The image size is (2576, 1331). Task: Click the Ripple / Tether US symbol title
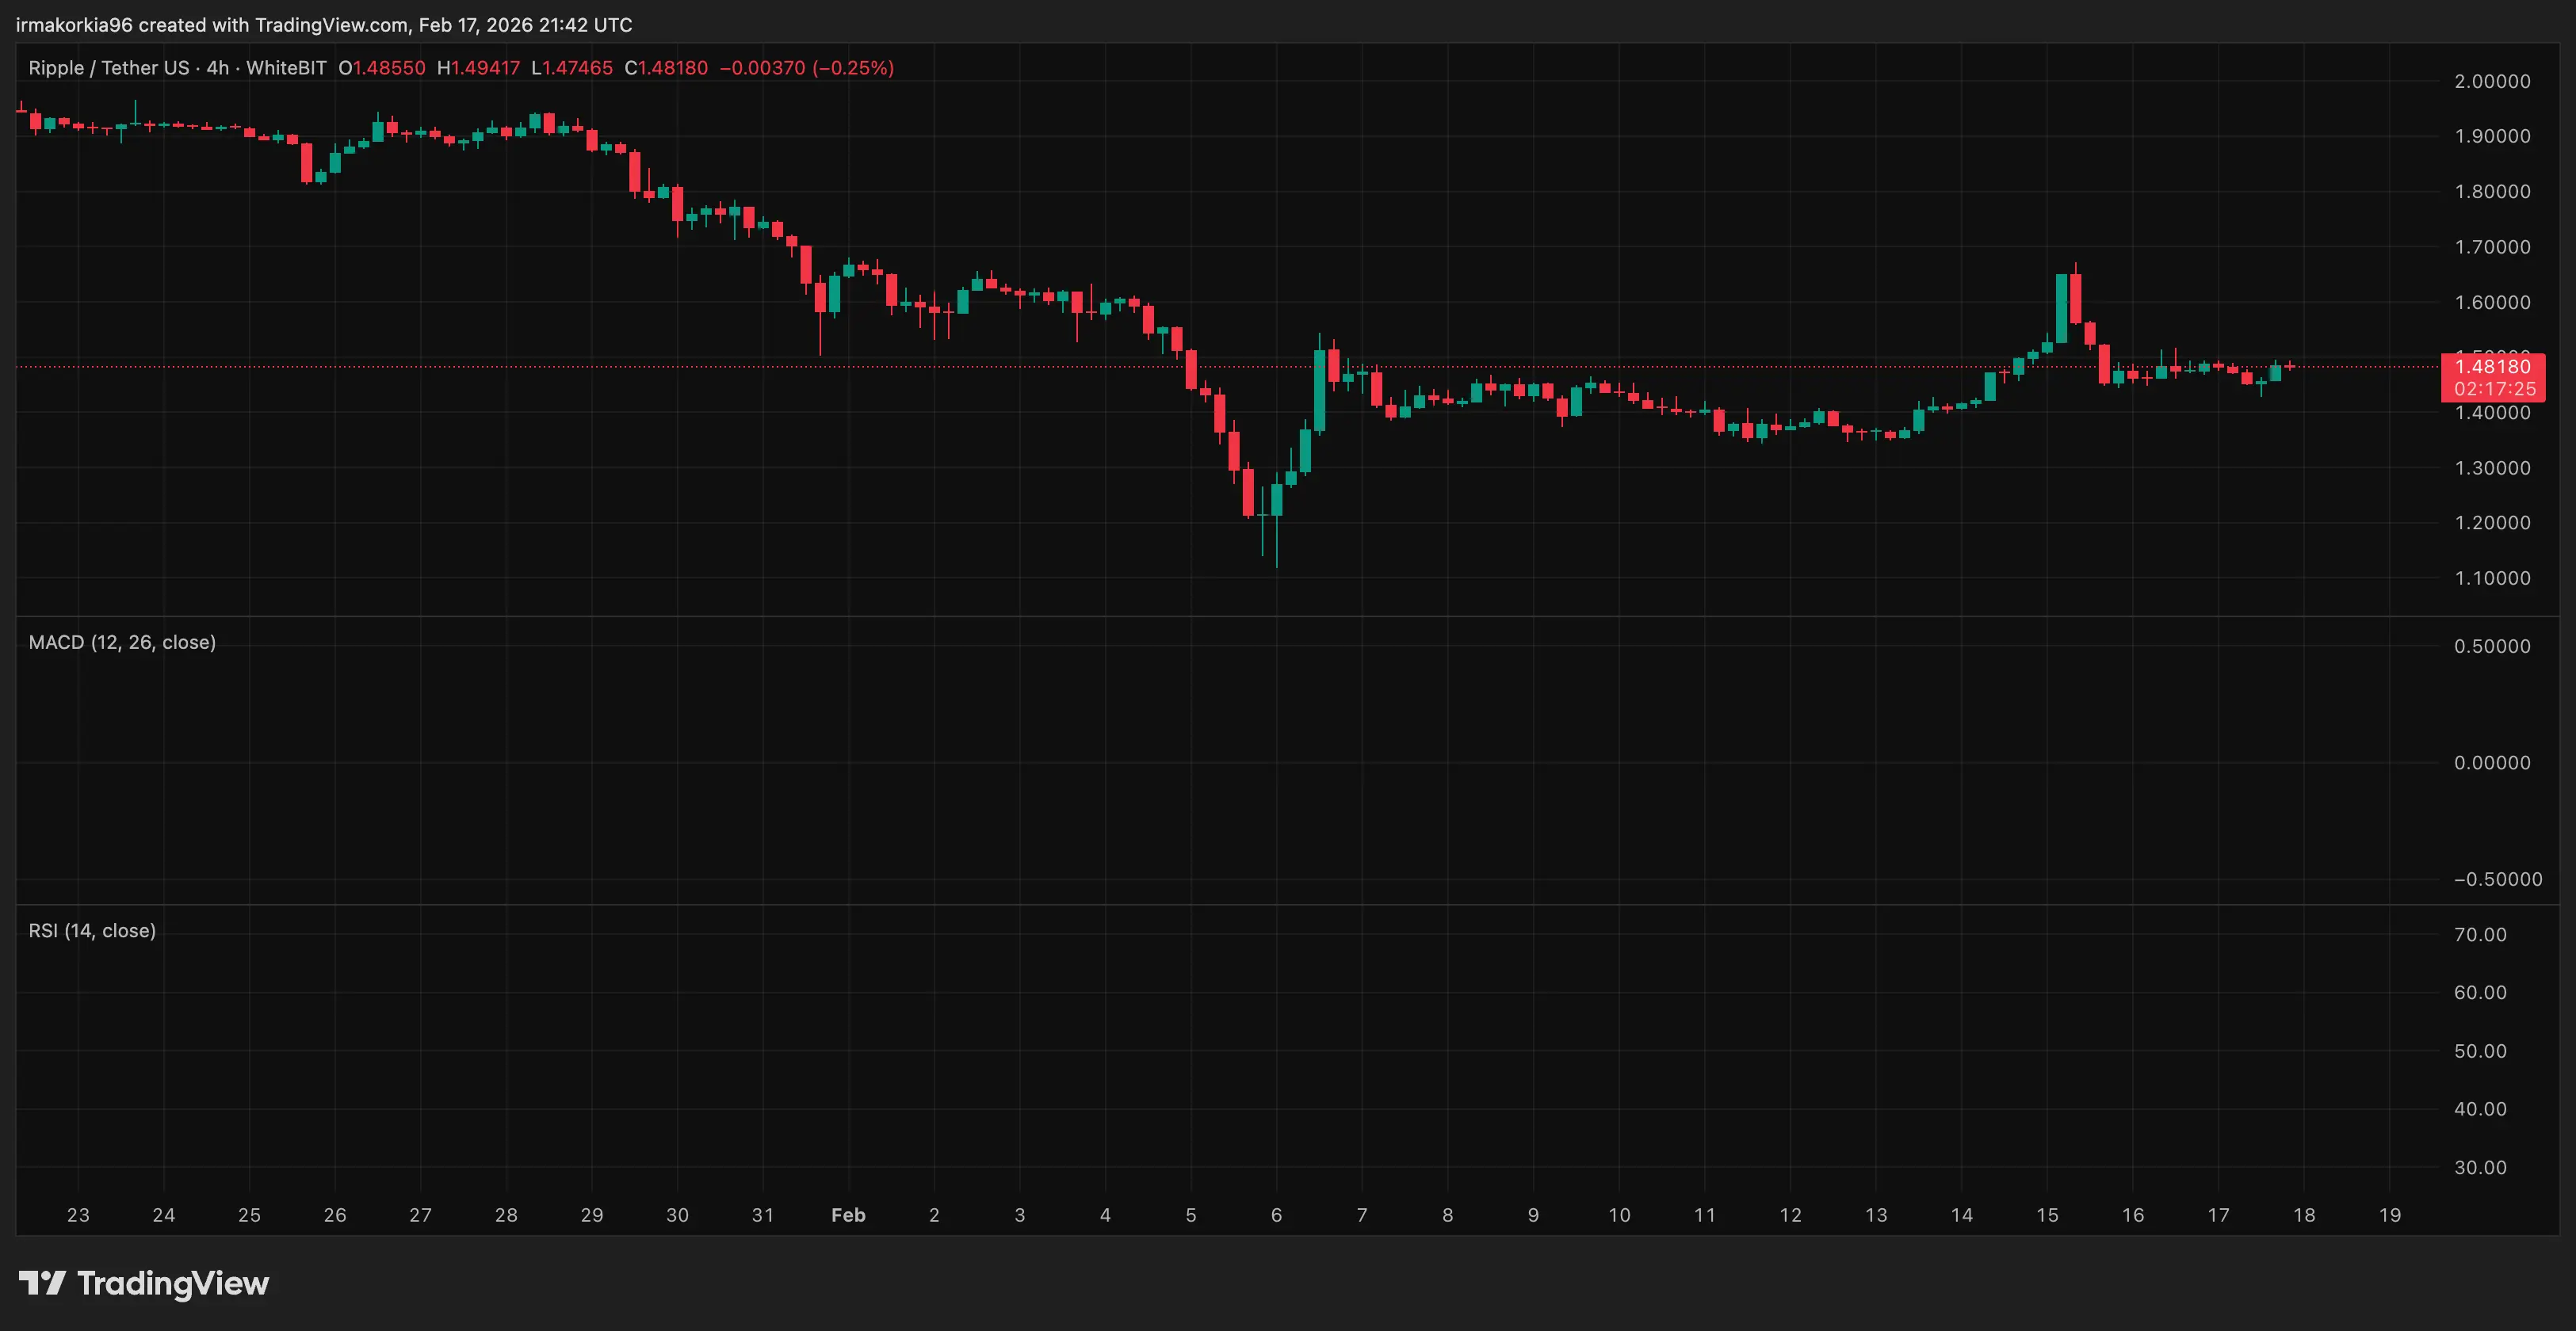pos(108,68)
